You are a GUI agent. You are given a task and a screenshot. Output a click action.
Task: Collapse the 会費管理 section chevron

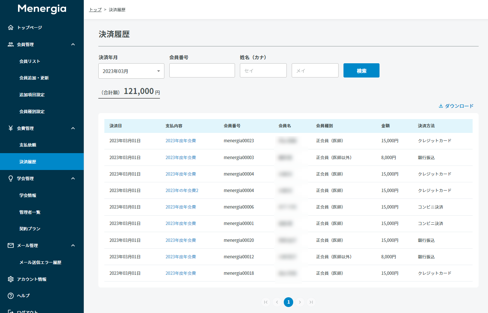[73, 128]
